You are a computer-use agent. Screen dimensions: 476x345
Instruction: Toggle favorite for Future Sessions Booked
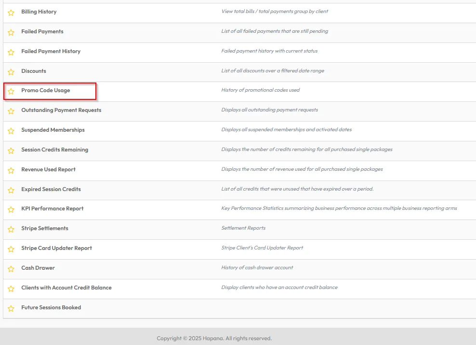11,308
